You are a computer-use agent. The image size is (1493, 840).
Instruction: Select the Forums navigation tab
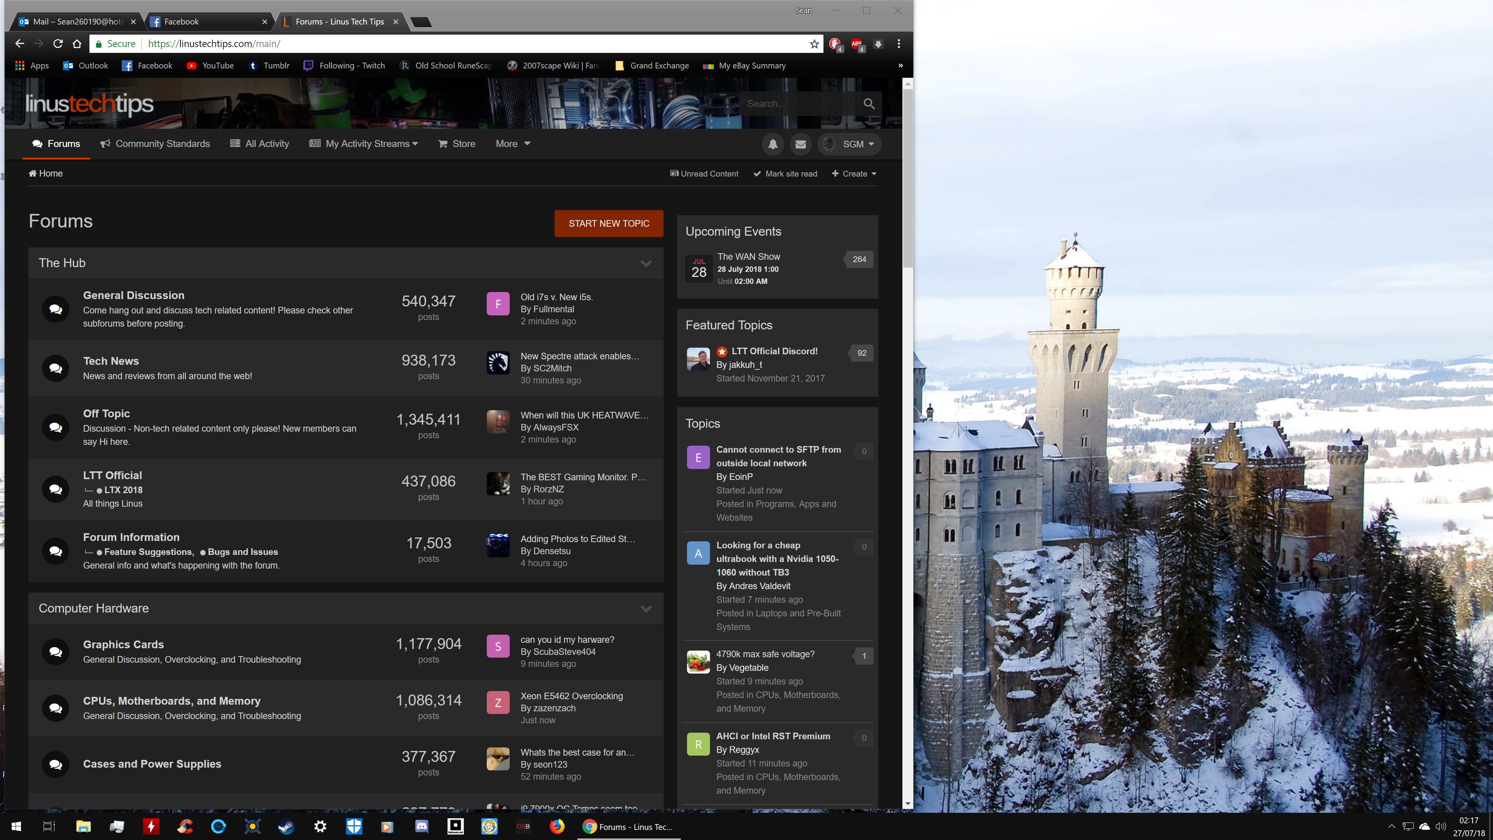click(56, 144)
